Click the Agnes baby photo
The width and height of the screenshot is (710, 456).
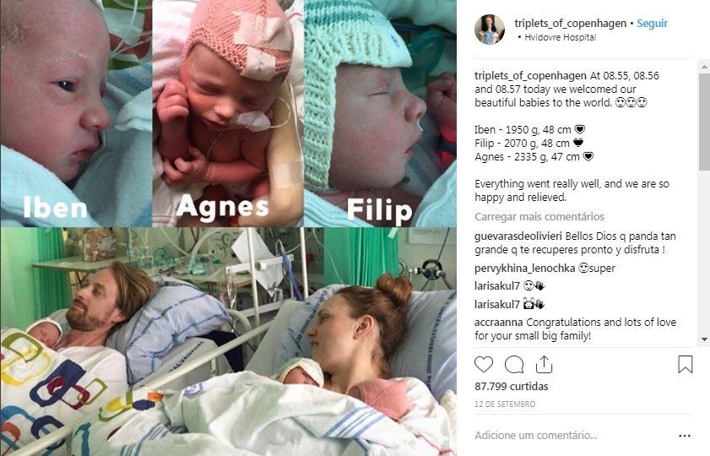pyautogui.click(x=228, y=113)
